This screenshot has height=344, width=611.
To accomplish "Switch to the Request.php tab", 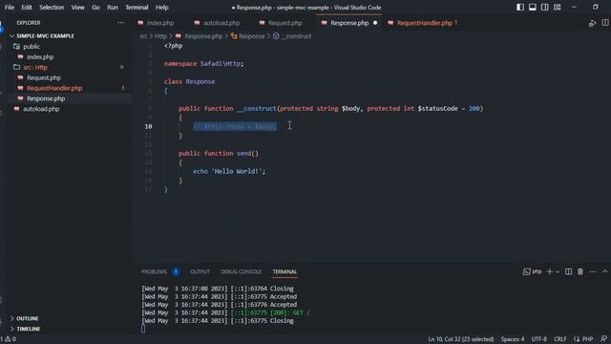I will pos(284,23).
